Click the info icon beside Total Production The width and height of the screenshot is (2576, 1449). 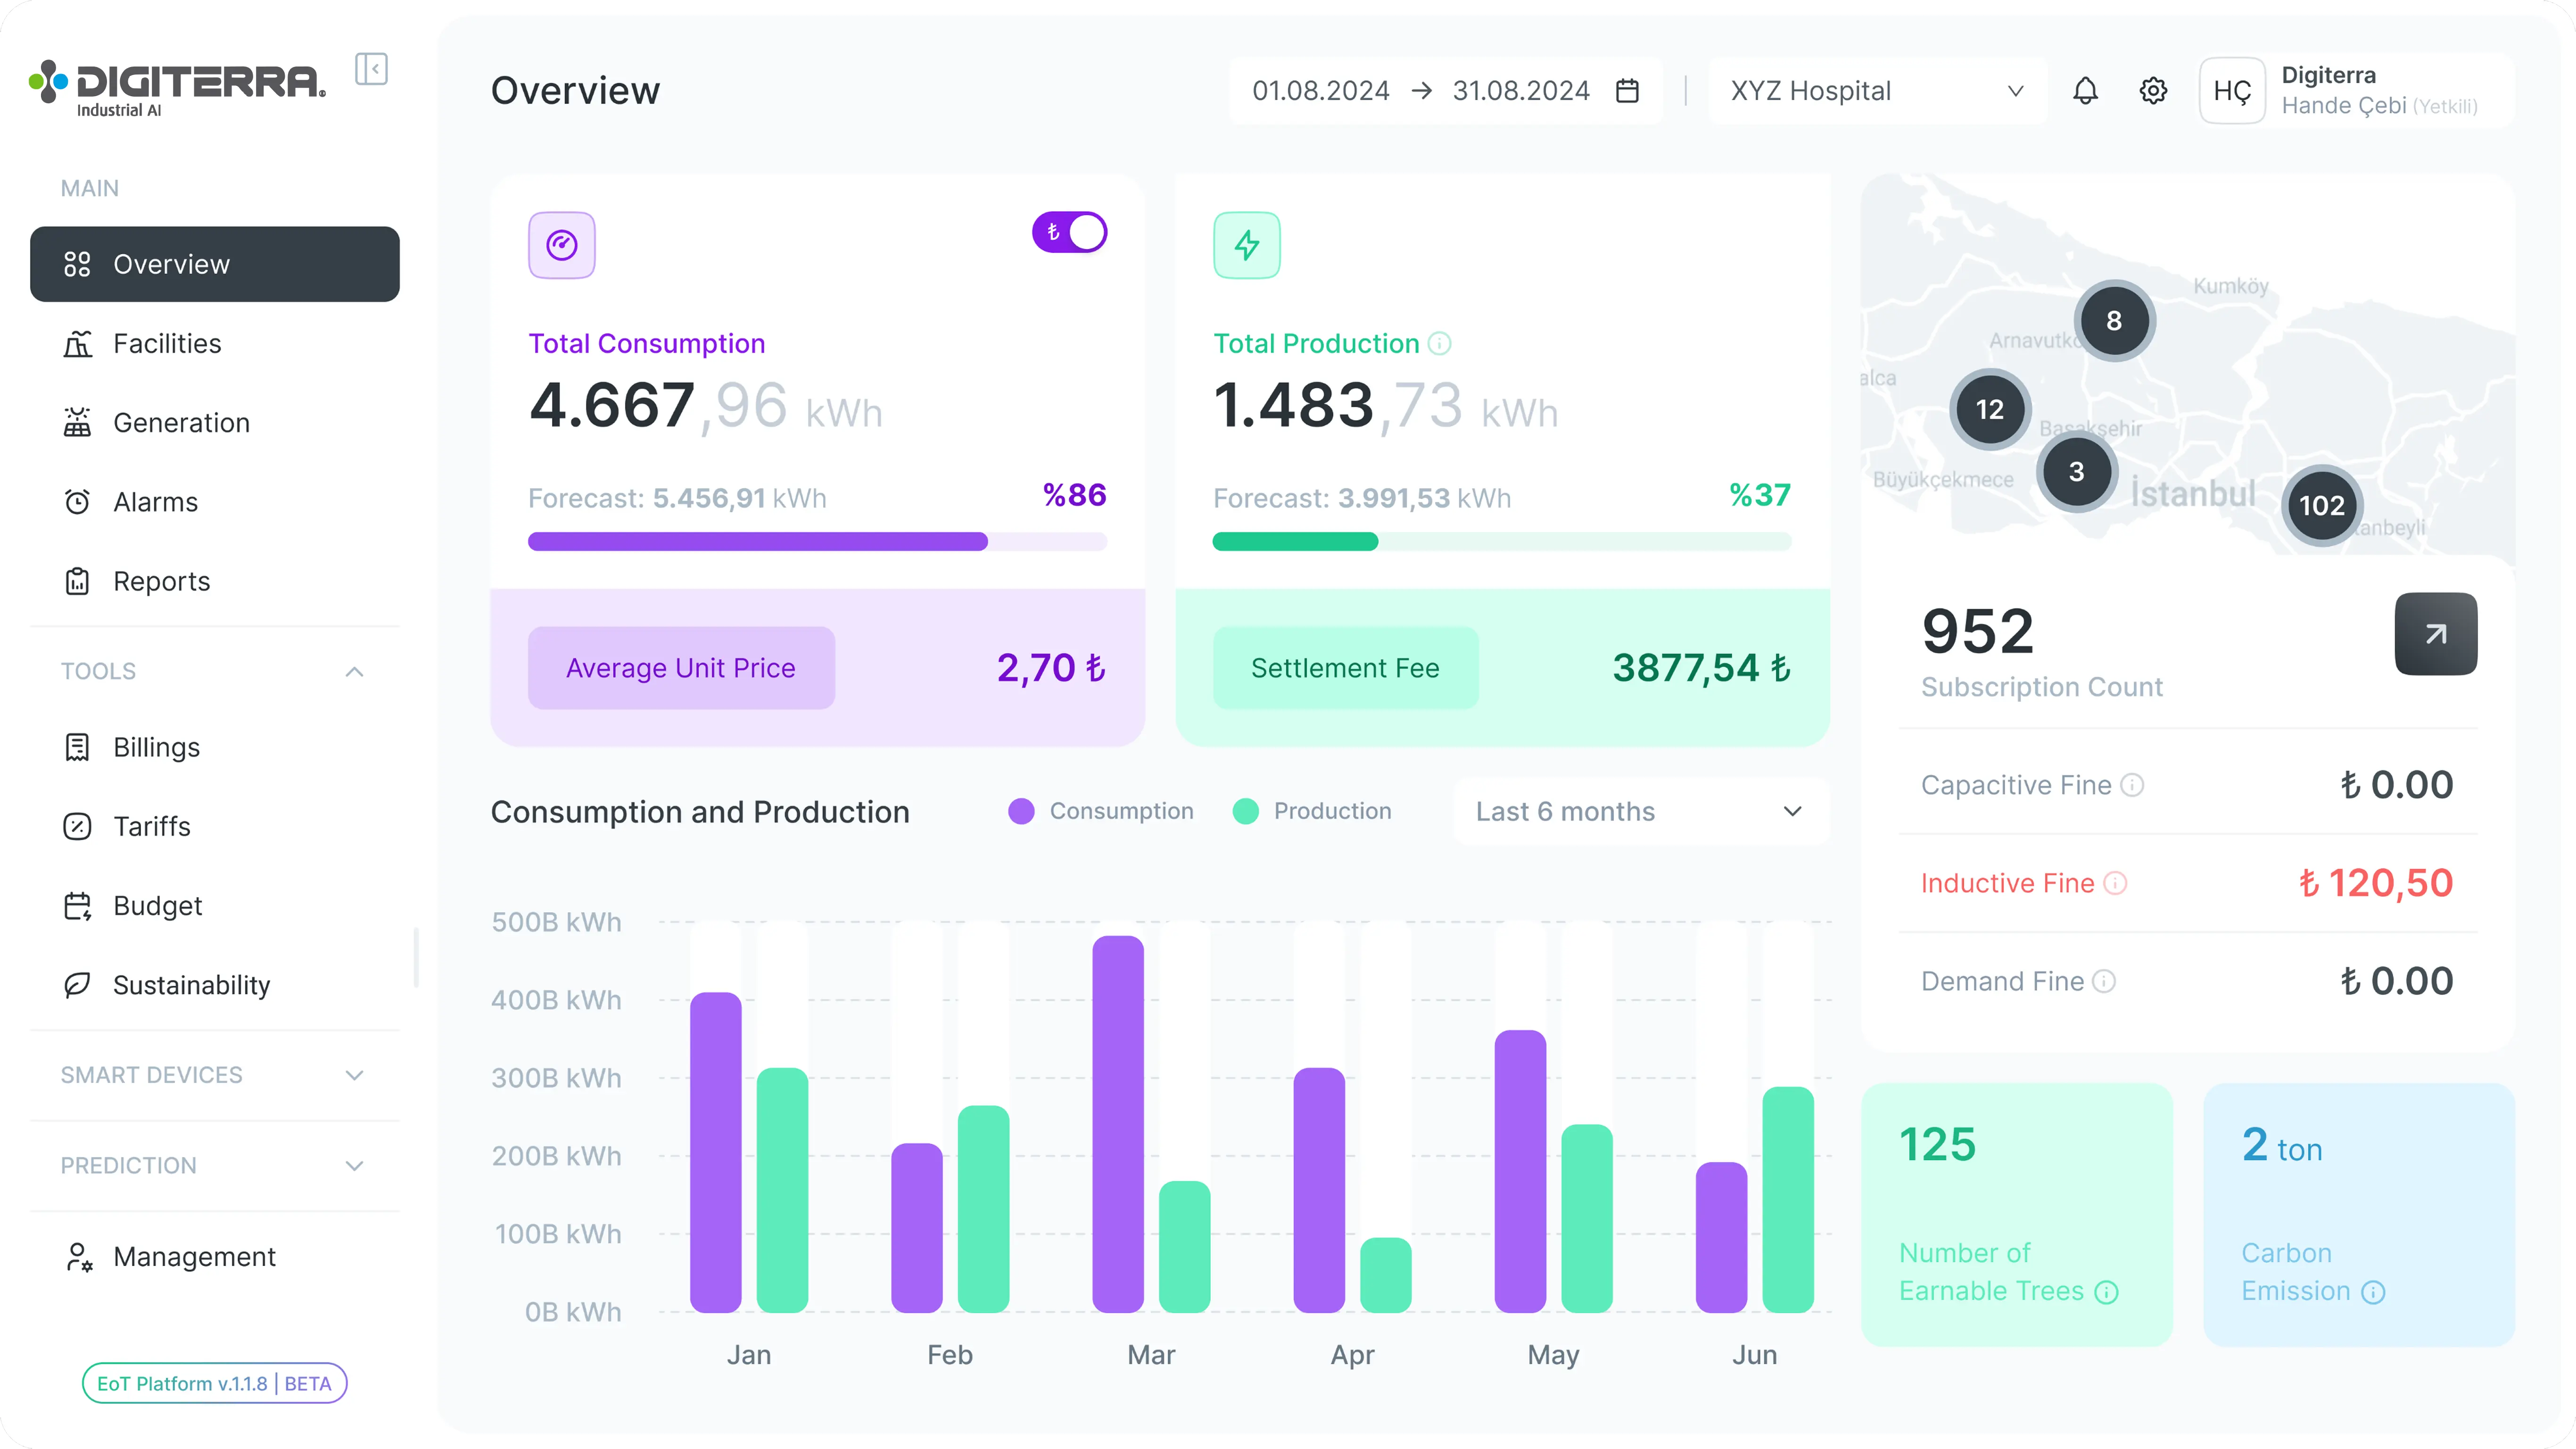click(1439, 344)
